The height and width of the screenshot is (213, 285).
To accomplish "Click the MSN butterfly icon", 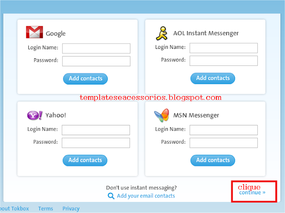I will [x=162, y=115].
